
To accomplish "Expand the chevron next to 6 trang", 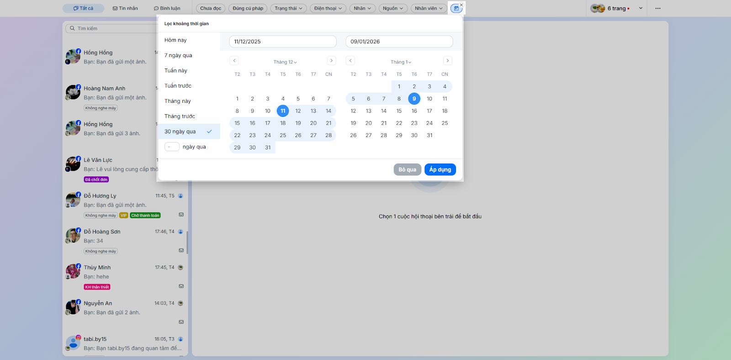I will (641, 8).
